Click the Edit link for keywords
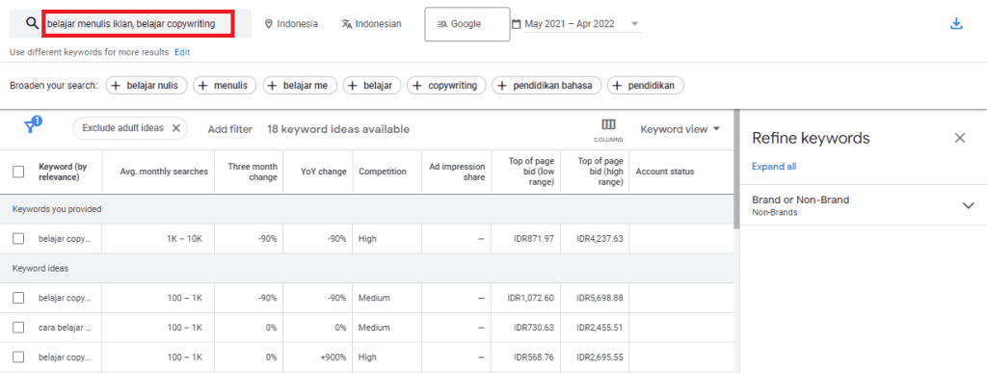The height and width of the screenshot is (373, 987). 182,52
